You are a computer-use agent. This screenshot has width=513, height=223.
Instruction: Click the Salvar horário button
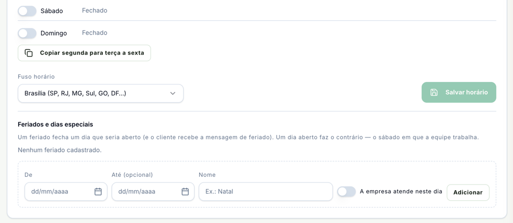[x=459, y=92]
